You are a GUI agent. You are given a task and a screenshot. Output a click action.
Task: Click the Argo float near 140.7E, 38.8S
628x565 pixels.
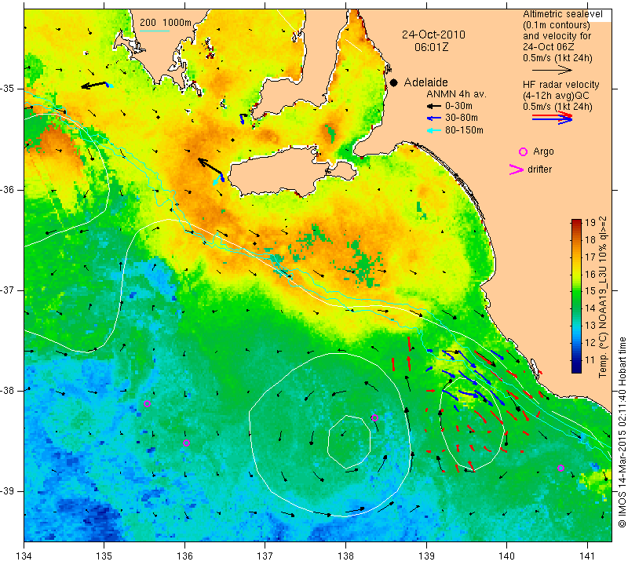click(560, 468)
